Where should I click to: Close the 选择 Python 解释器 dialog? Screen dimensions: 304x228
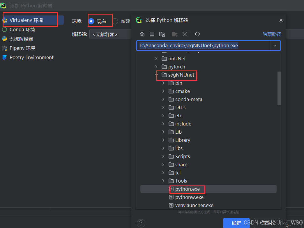(281, 20)
